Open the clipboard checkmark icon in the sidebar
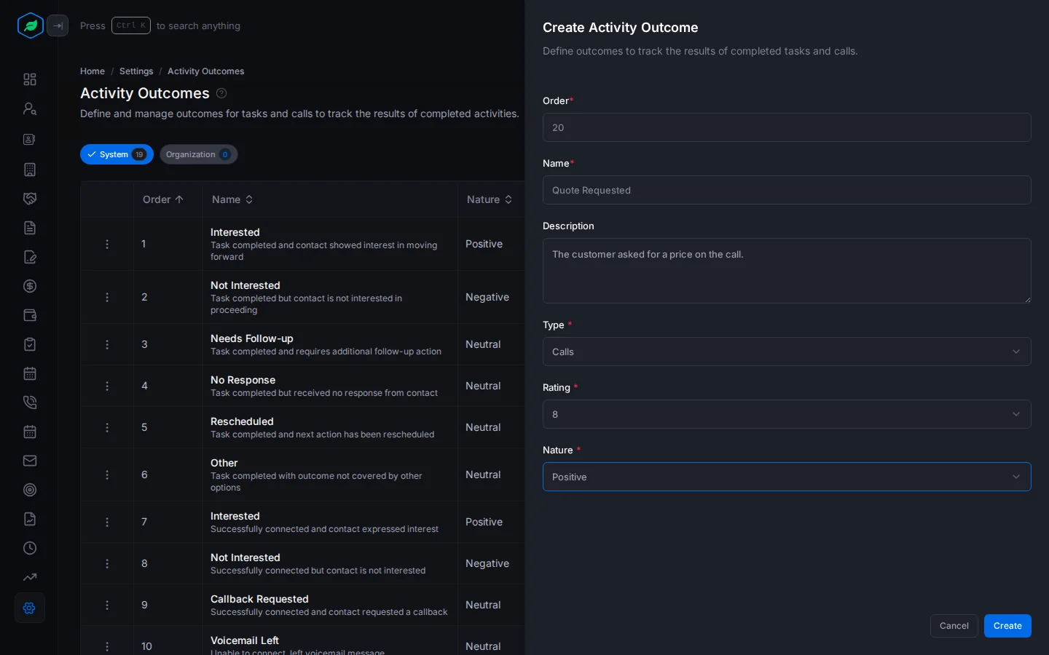Screen dimensions: 1049x655 [x=30, y=344]
